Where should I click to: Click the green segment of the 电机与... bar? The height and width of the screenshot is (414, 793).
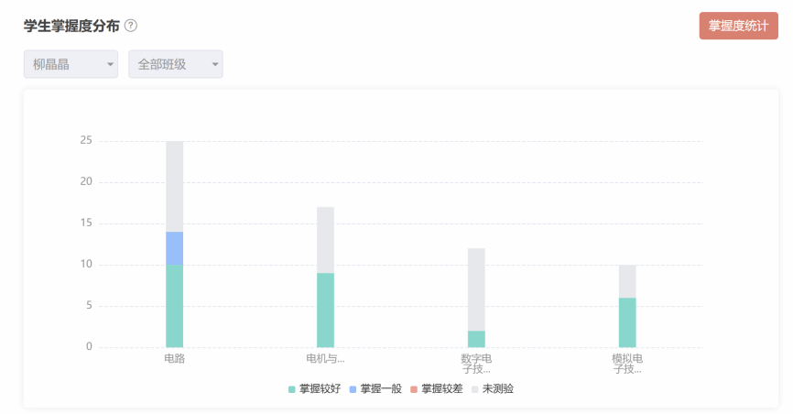(x=325, y=310)
